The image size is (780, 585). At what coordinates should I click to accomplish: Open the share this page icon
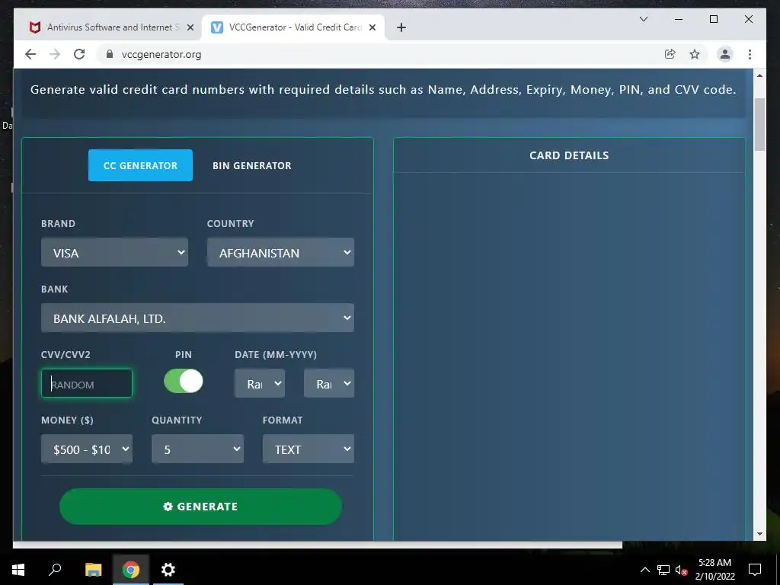pos(670,54)
